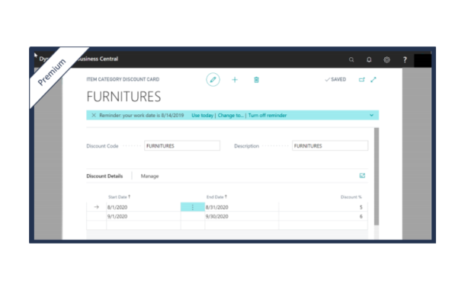This screenshot has width=465, height=290.
Task: Click the card vertical scrollbar
Action: click(377, 177)
